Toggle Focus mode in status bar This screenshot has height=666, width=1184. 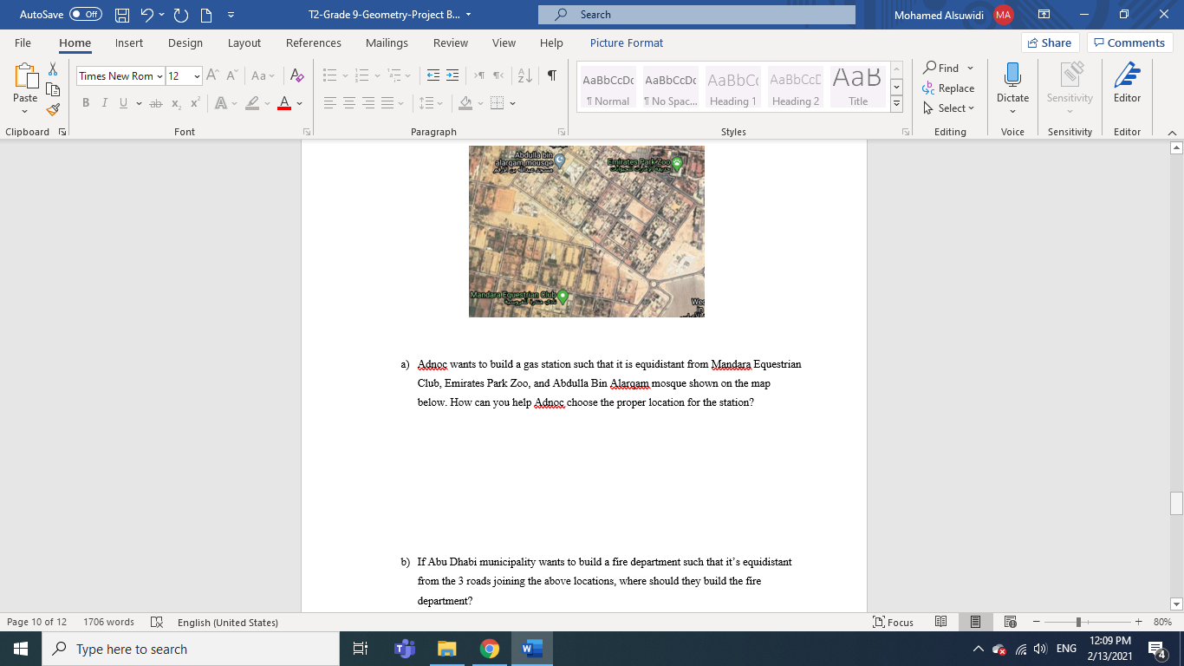click(894, 622)
